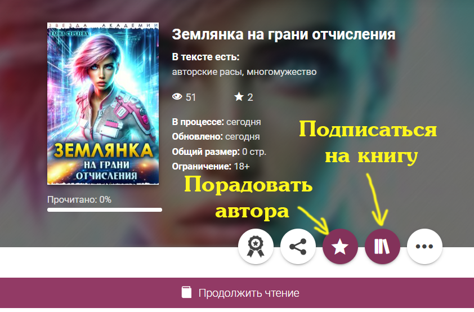Click the eye views counter icon
The image size is (474, 312).
point(177,97)
